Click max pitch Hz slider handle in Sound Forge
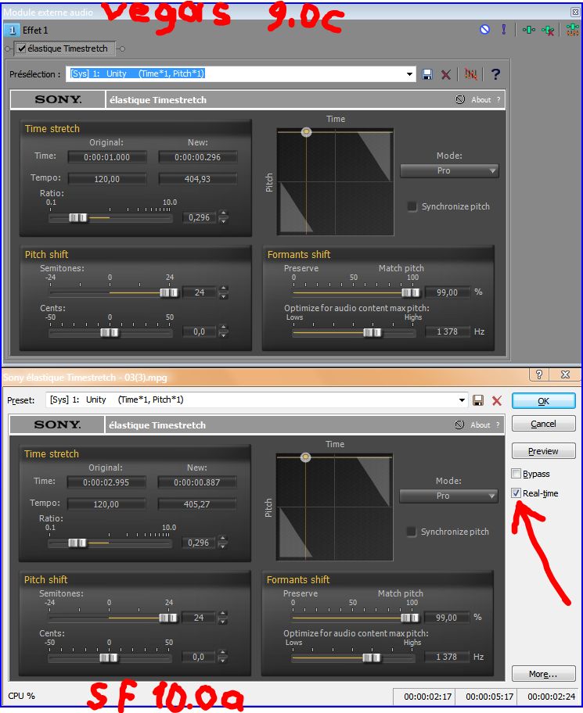 372,657
